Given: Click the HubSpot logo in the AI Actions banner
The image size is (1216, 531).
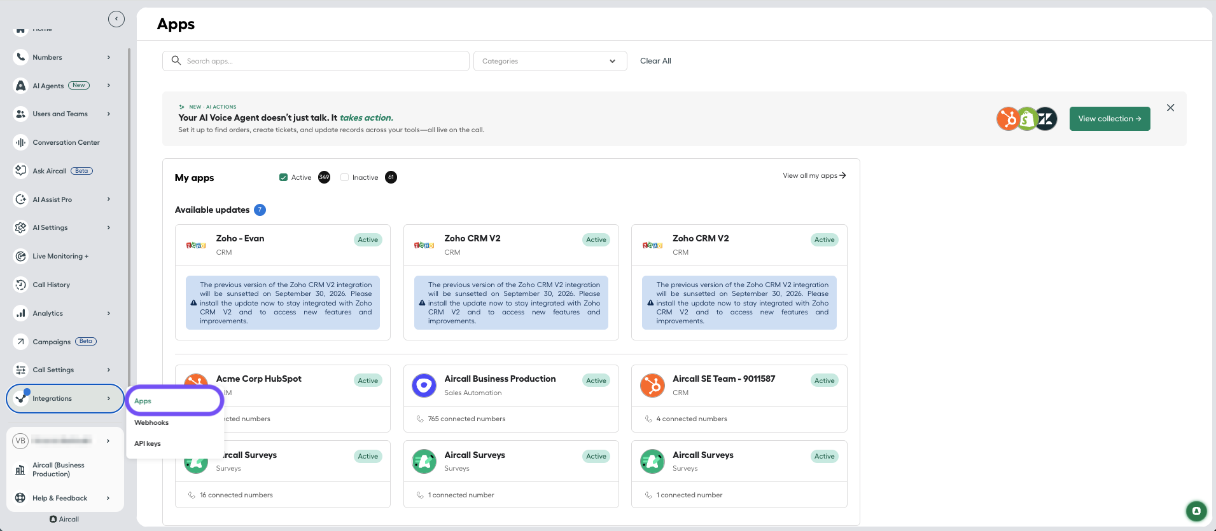Looking at the screenshot, I should [x=1008, y=119].
